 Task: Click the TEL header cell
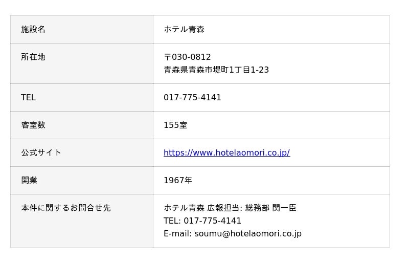click(x=28, y=97)
